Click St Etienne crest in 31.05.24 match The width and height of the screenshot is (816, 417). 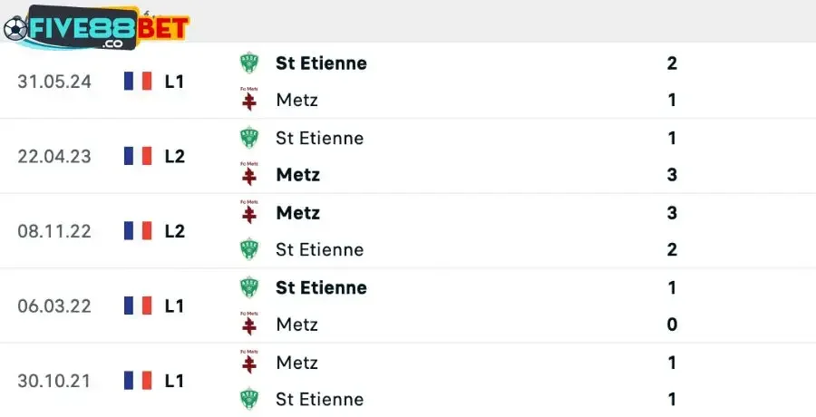(x=248, y=63)
